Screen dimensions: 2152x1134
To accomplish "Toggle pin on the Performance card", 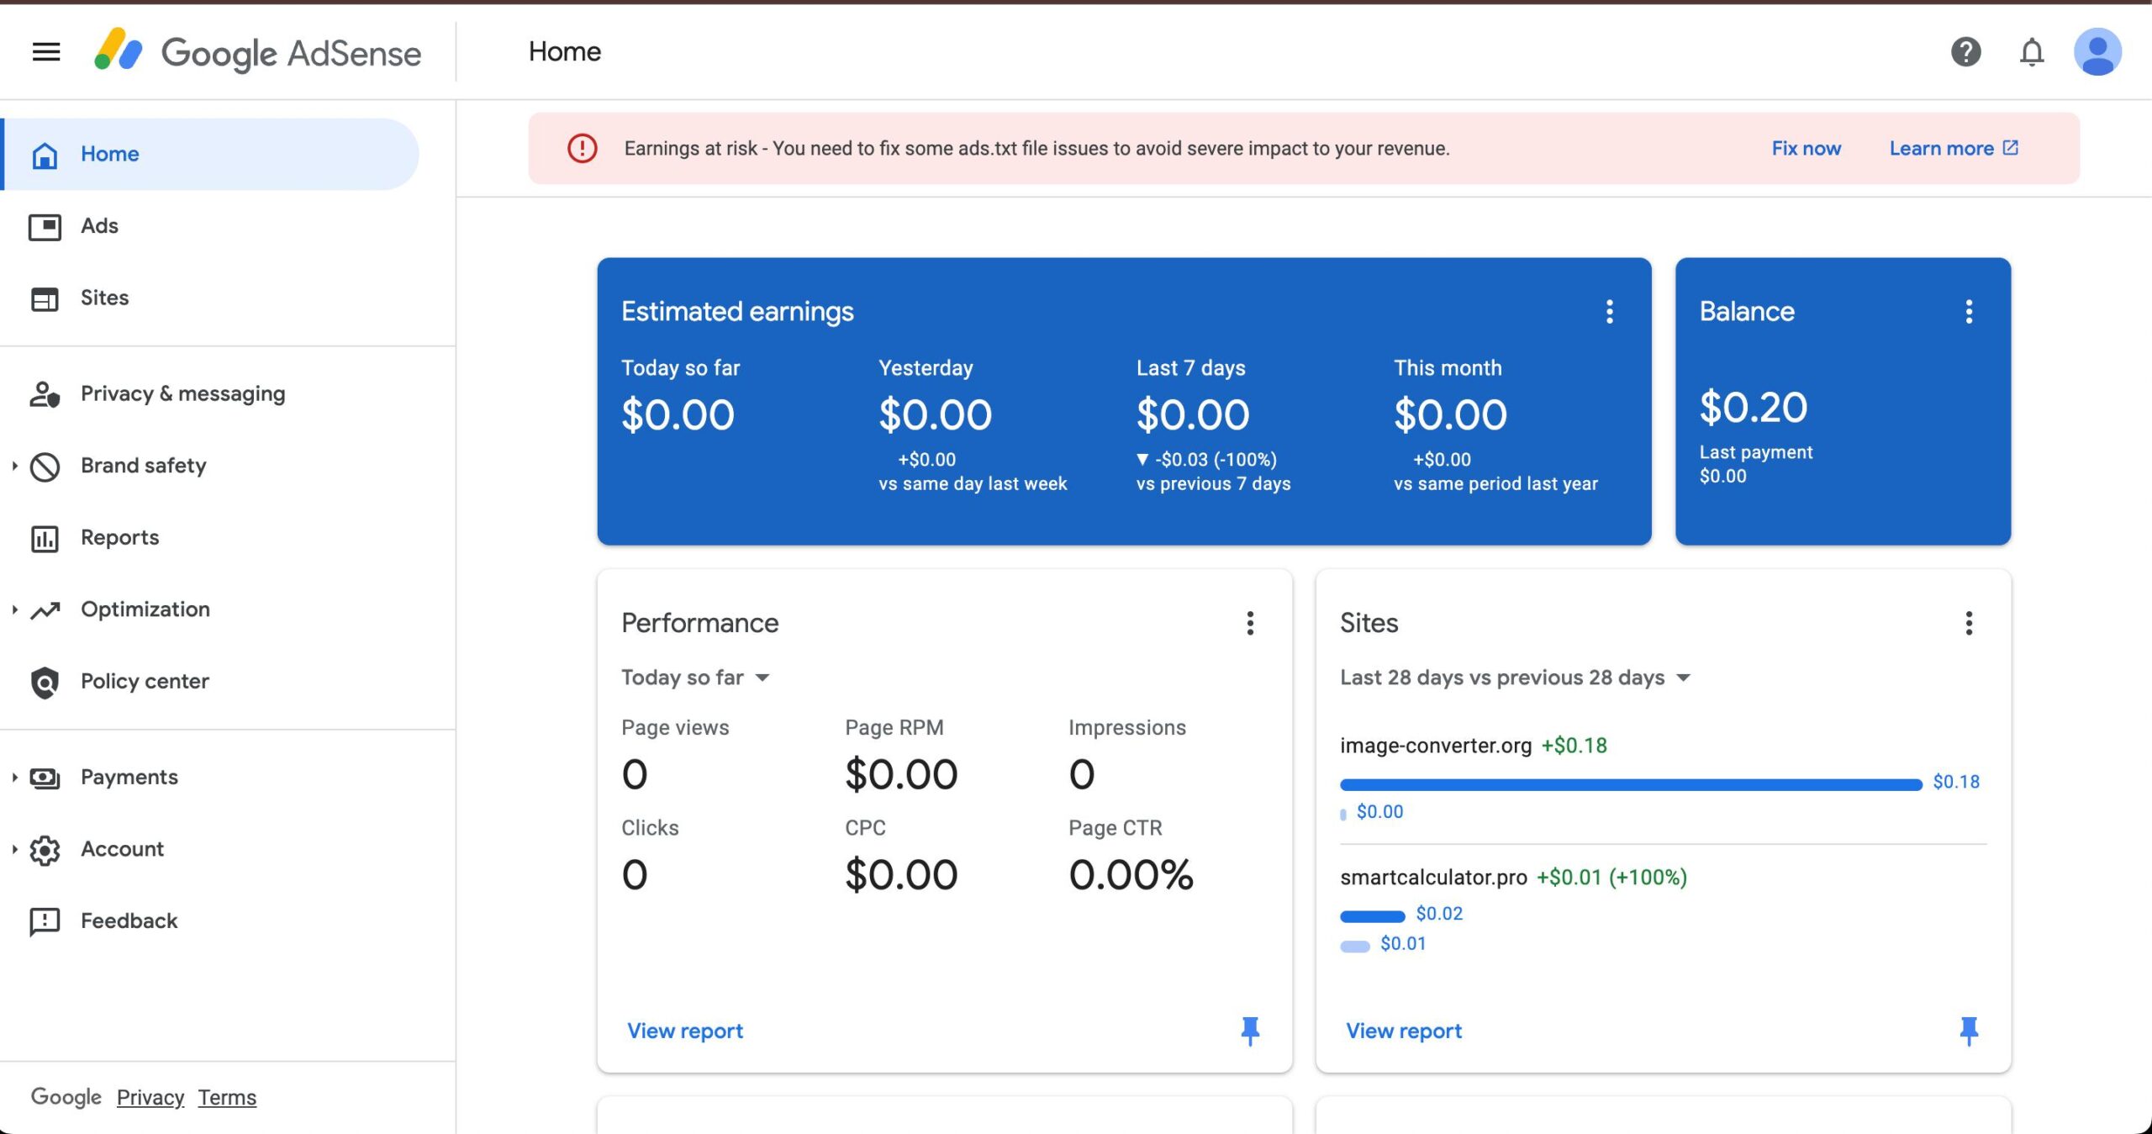I will click(x=1250, y=1031).
